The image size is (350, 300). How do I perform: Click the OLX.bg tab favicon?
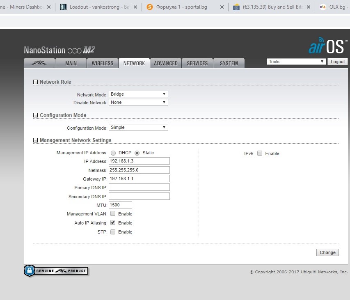tap(323, 7)
